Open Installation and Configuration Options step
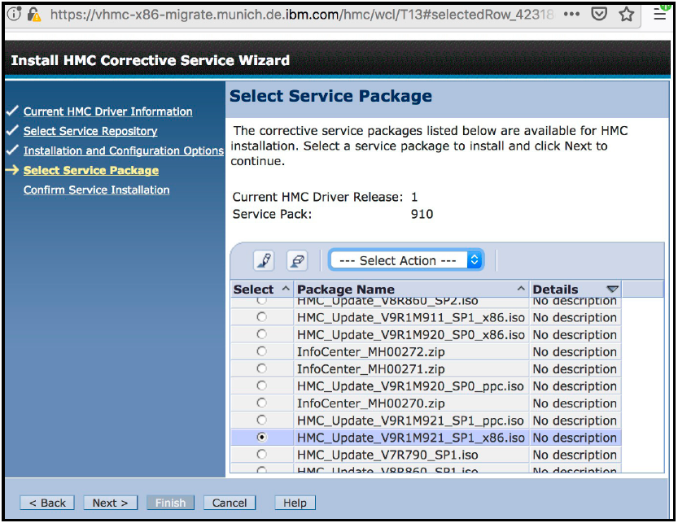The width and height of the screenshot is (678, 523). (x=123, y=150)
